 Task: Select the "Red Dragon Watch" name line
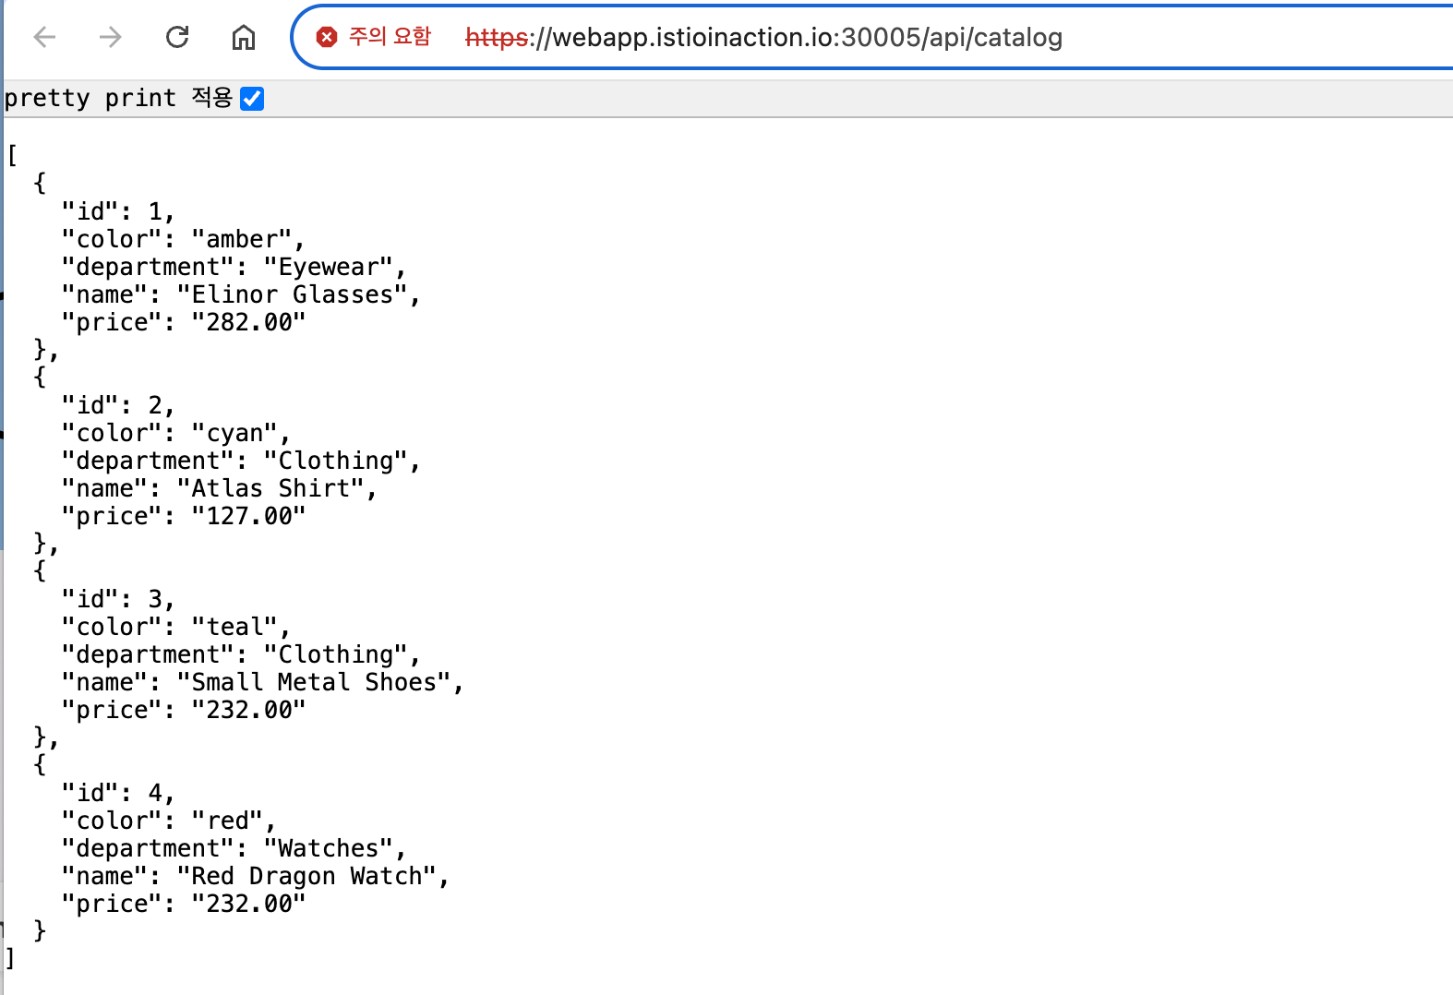click(x=255, y=876)
